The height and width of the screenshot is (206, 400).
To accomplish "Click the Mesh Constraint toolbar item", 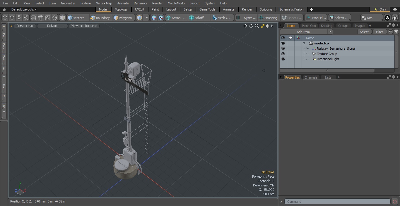I will (x=222, y=18).
